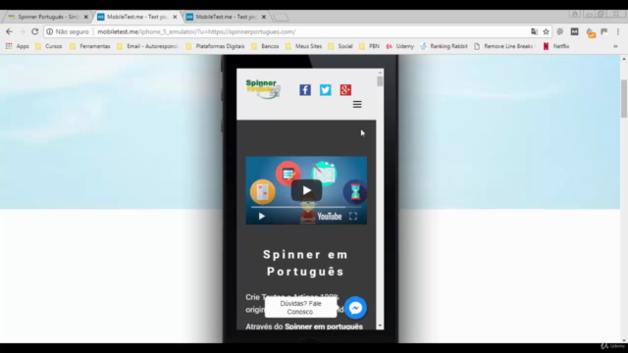
Task: Switch to the second MobileTest.me tab
Action: 226,17
